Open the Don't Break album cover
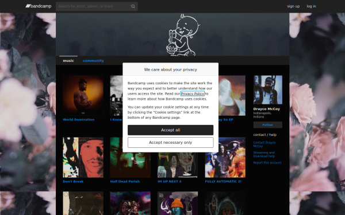Image resolution: width=345 pixels, height=215 pixels. (x=83, y=158)
